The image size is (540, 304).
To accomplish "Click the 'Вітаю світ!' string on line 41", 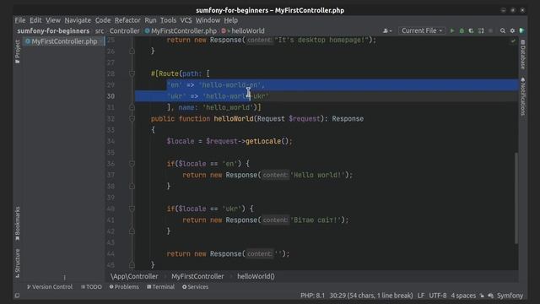I will tap(317, 220).
